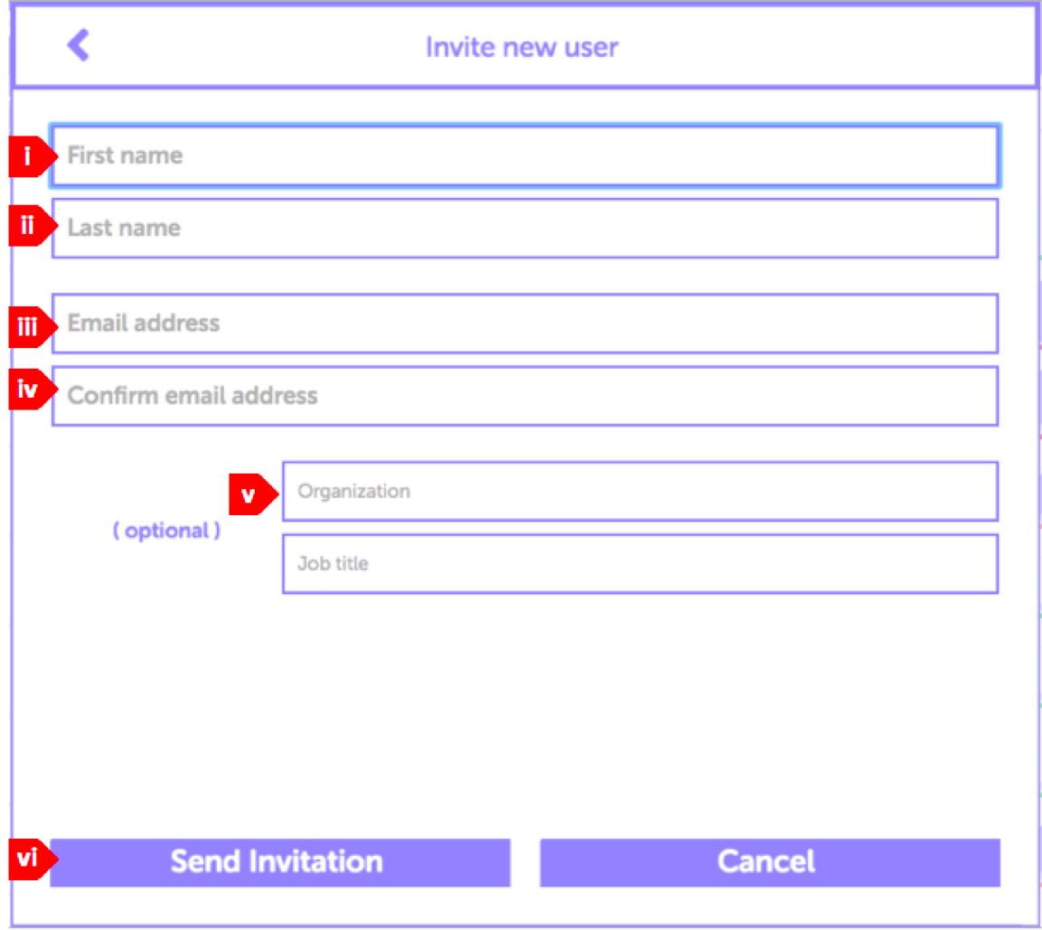The width and height of the screenshot is (1042, 930).
Task: Select the First name input field
Action: (x=524, y=155)
